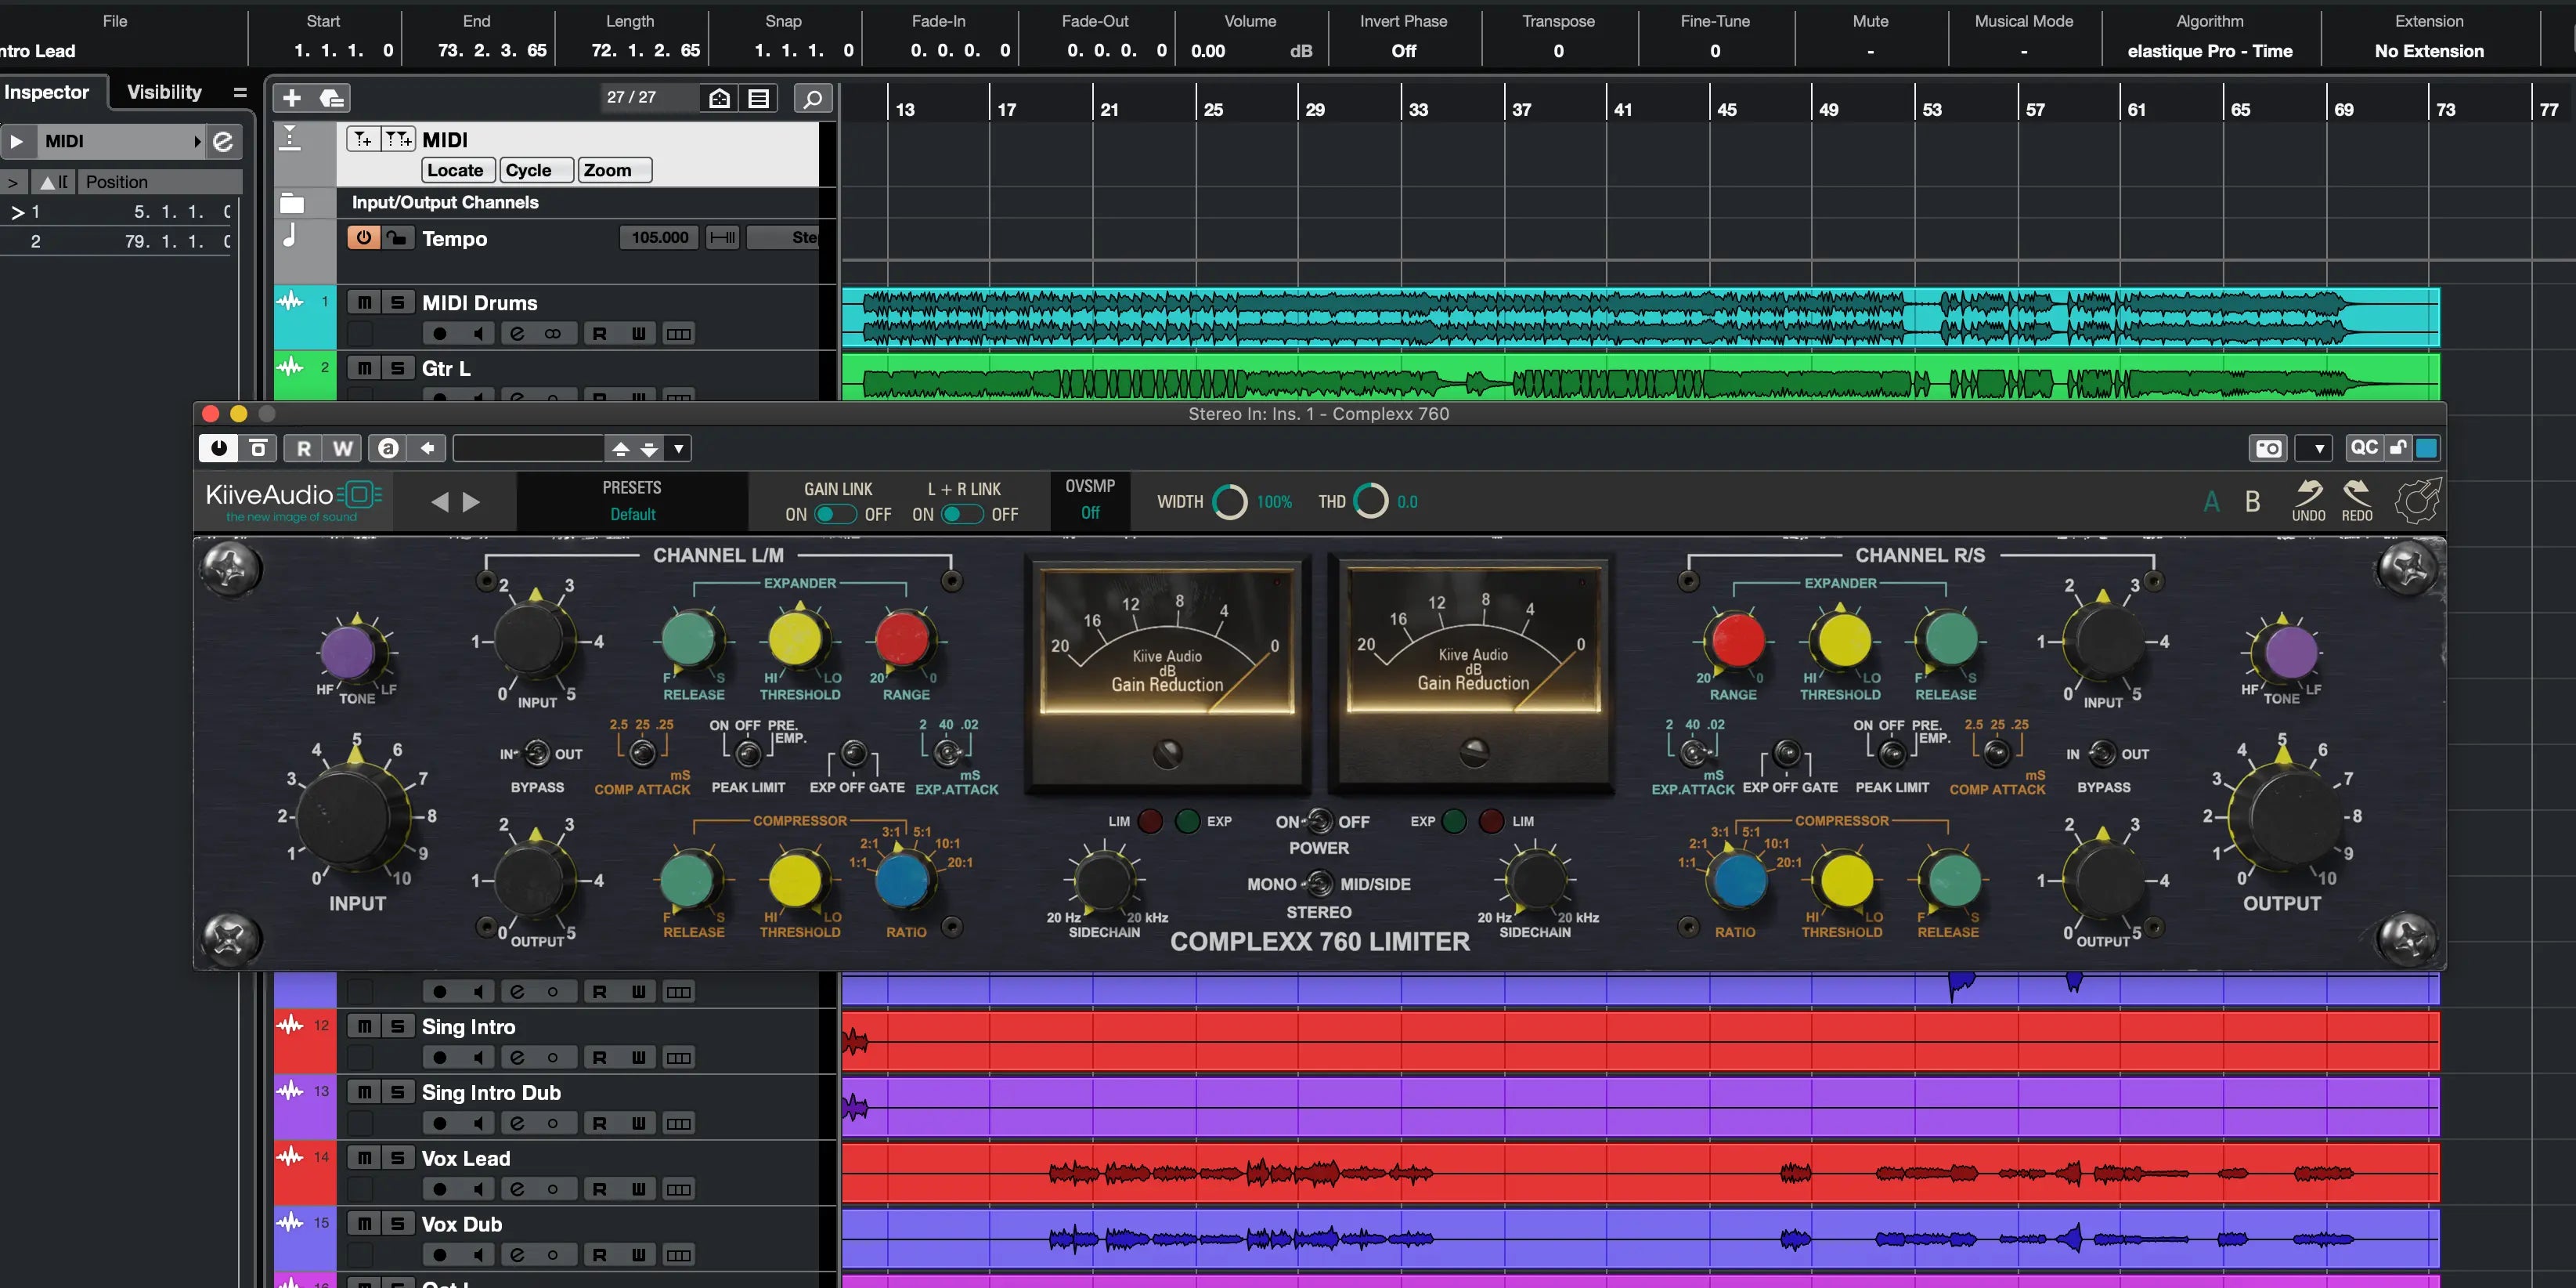Open the Kiive plugin settings gear
2576x1288 pixels.
click(x=2417, y=501)
